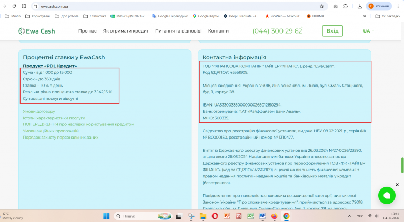Viewport: 404px width, 222px height.
Task: Open Істотні характеристики послуги link
Action: pyautogui.click(x=54, y=118)
